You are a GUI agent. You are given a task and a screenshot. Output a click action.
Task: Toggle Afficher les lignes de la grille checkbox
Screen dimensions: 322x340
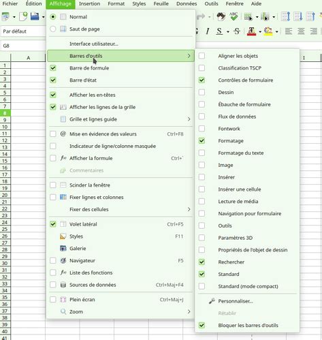click(53, 107)
